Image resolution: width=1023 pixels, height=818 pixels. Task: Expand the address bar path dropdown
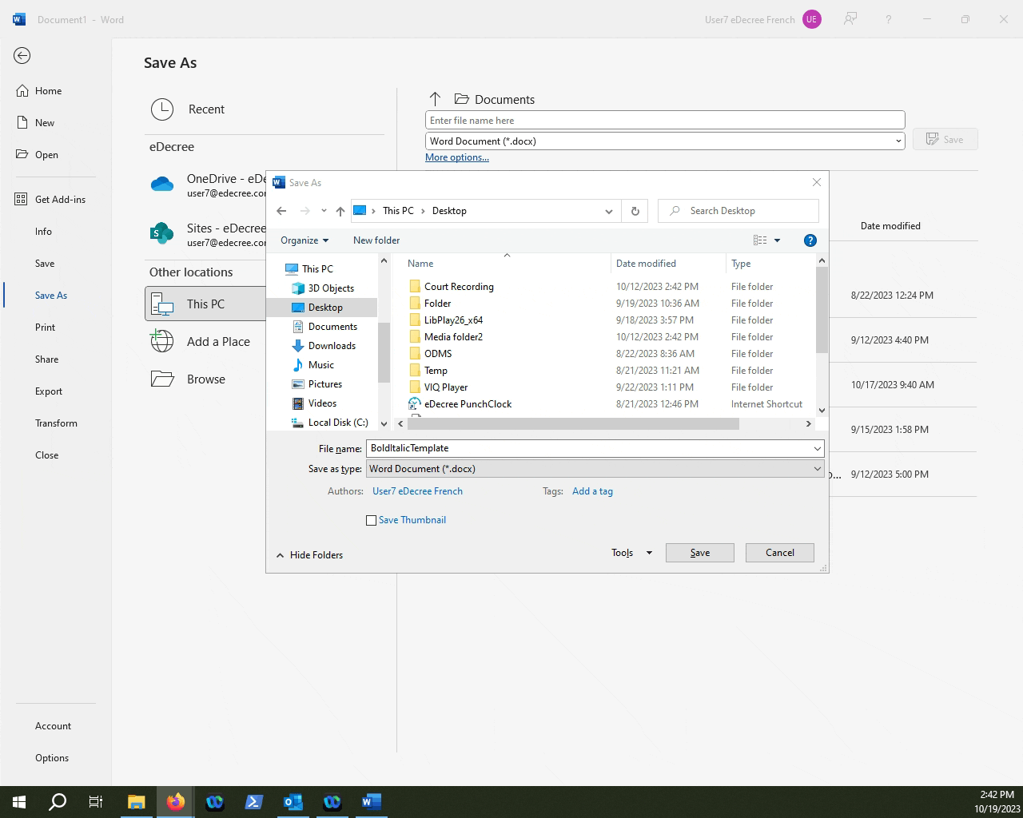click(x=609, y=211)
